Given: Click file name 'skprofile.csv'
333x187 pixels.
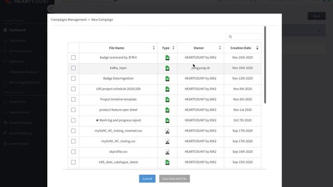Looking at the screenshot, I should pos(118,152).
